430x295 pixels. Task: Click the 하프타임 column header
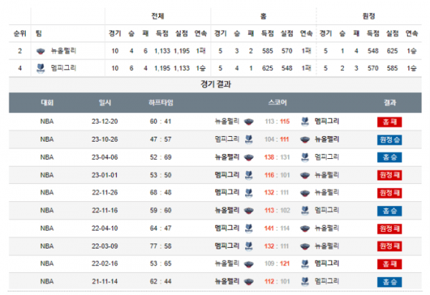[x=161, y=102]
